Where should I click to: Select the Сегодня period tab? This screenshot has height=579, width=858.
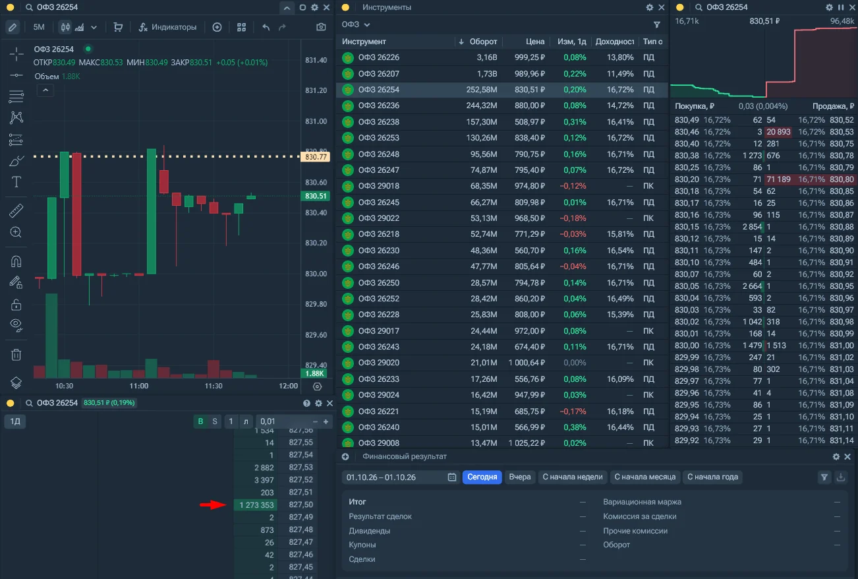[482, 477]
